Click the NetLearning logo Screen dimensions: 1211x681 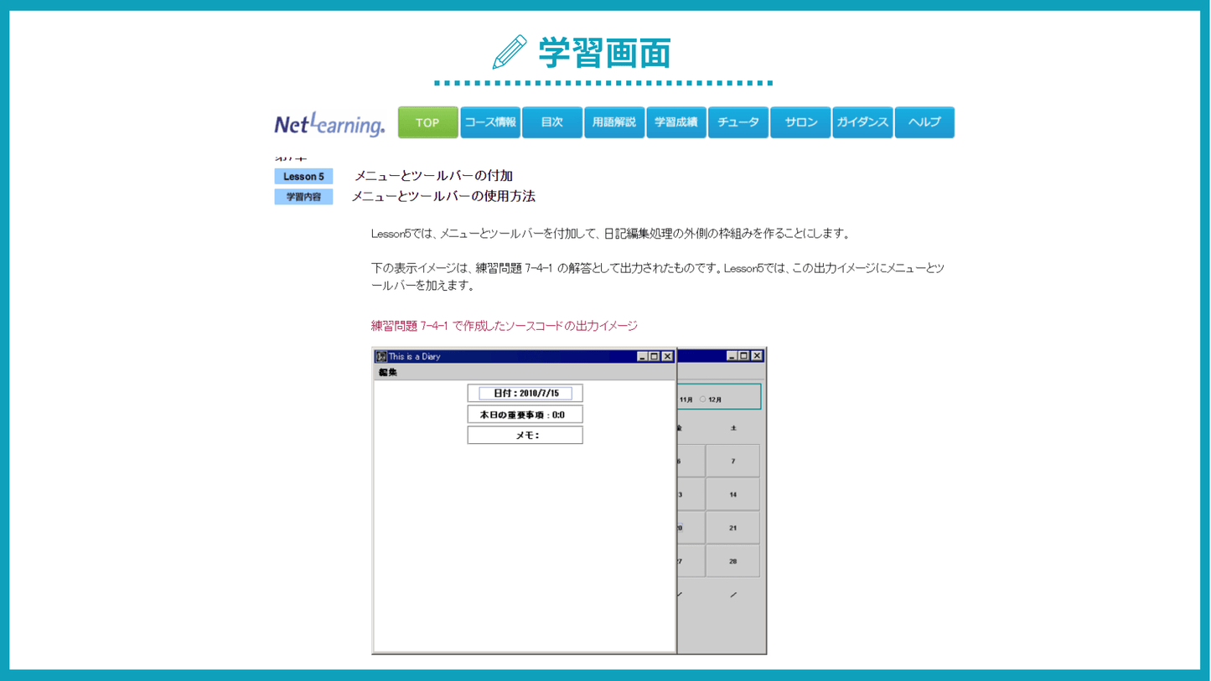(x=329, y=124)
